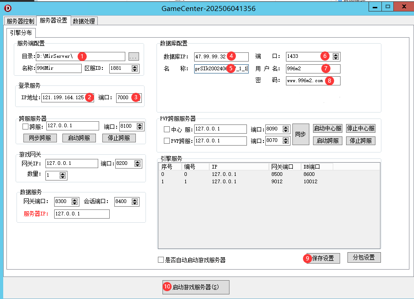
Task: Click 启动游戏服务器(S) button
Action: (196, 287)
